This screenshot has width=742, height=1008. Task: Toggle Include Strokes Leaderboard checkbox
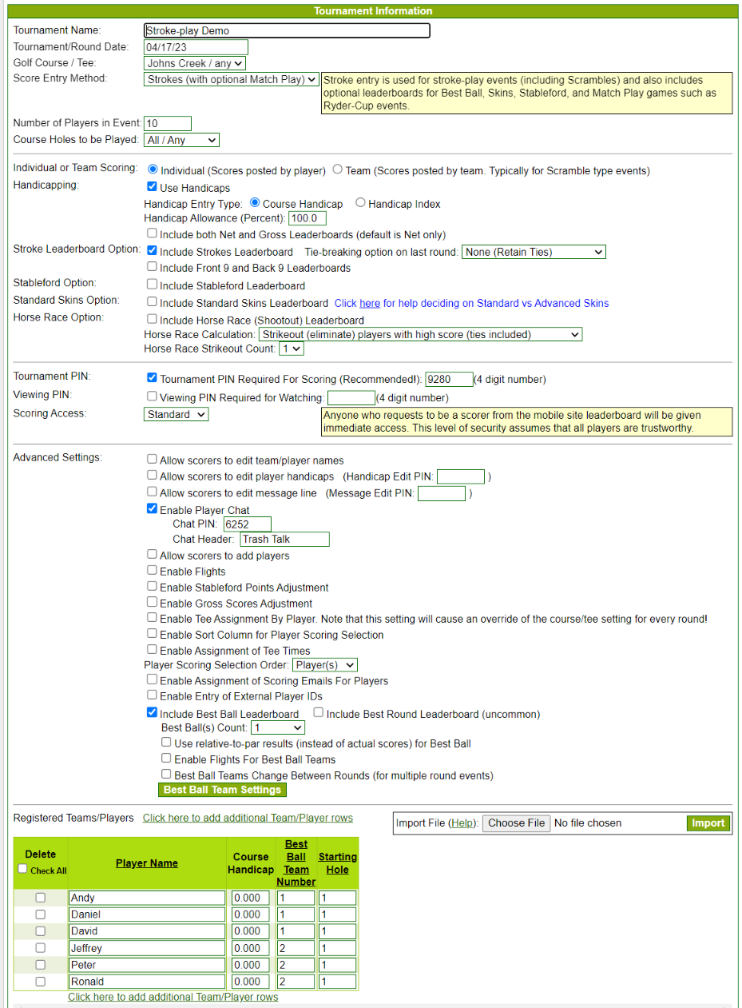[152, 251]
